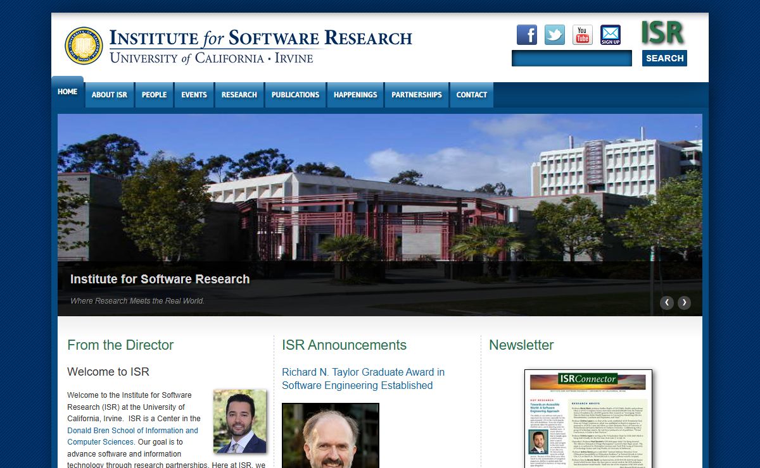Go to the HOME tab
Viewport: 760px width, 468px height.
pyautogui.click(x=68, y=92)
